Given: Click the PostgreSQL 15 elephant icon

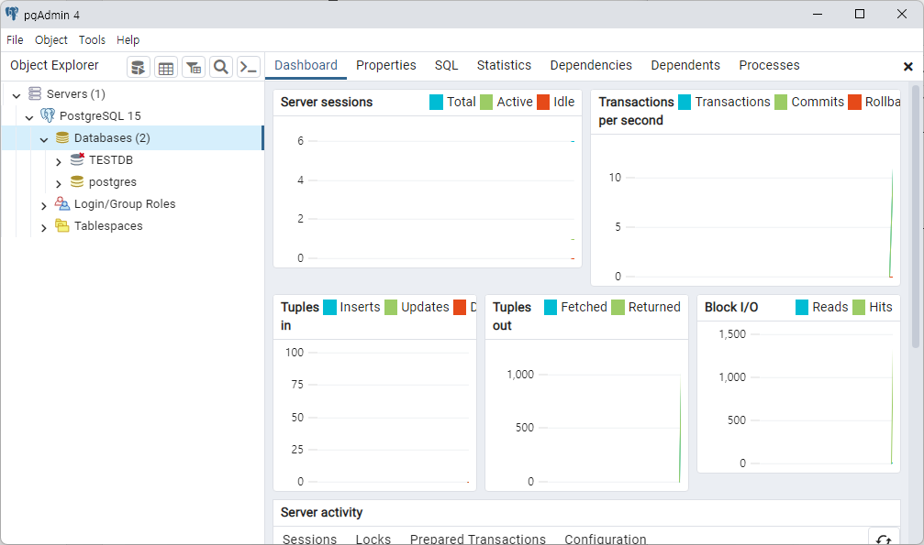Looking at the screenshot, I should [x=48, y=115].
